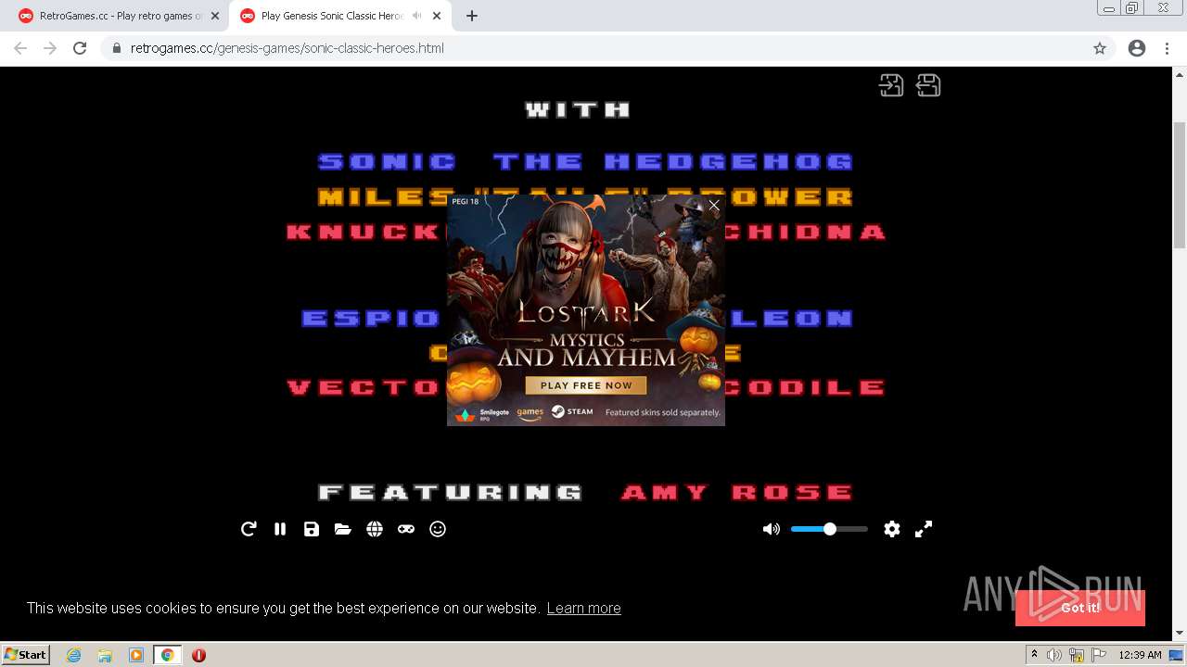Image resolution: width=1187 pixels, height=667 pixels.
Task: Open a new browser tab
Action: [x=472, y=16]
